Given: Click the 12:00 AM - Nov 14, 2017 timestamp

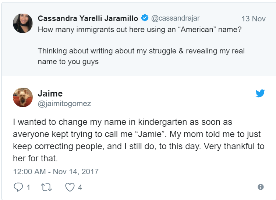Looking at the screenshot, I should [x=56, y=172].
